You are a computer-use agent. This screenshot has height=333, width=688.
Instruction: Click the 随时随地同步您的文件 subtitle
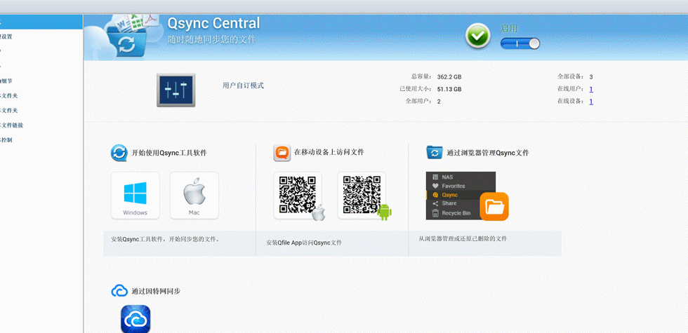(x=211, y=39)
